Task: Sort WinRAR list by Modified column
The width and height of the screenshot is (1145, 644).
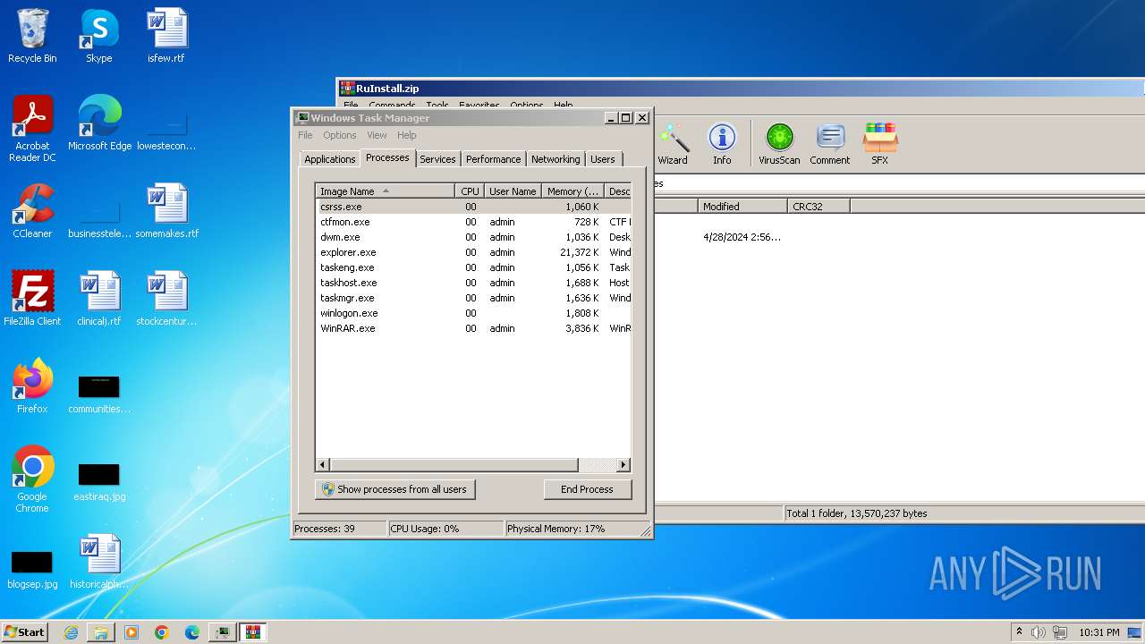Action: 742,207
